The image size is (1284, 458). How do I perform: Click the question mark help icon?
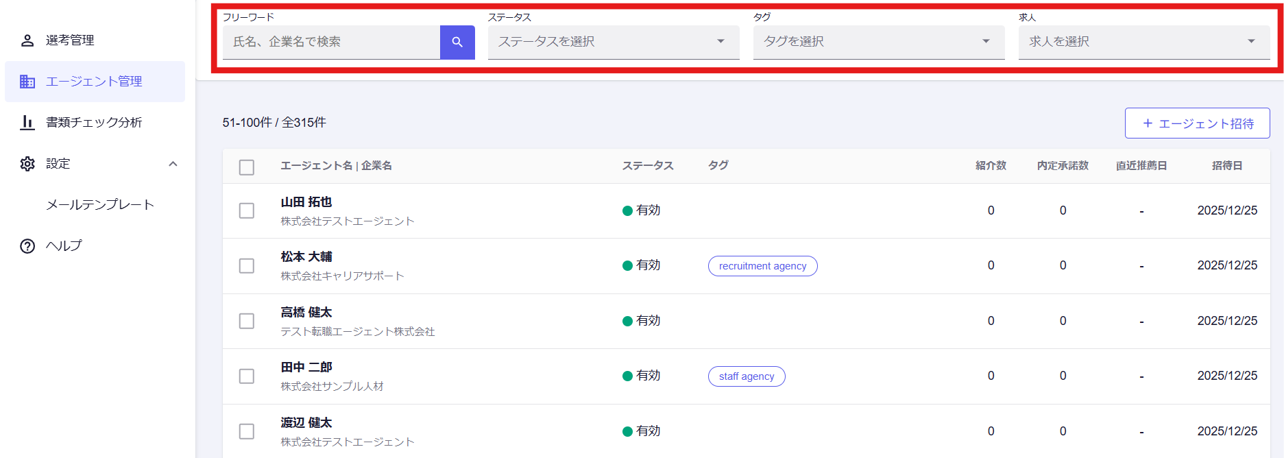(x=27, y=246)
